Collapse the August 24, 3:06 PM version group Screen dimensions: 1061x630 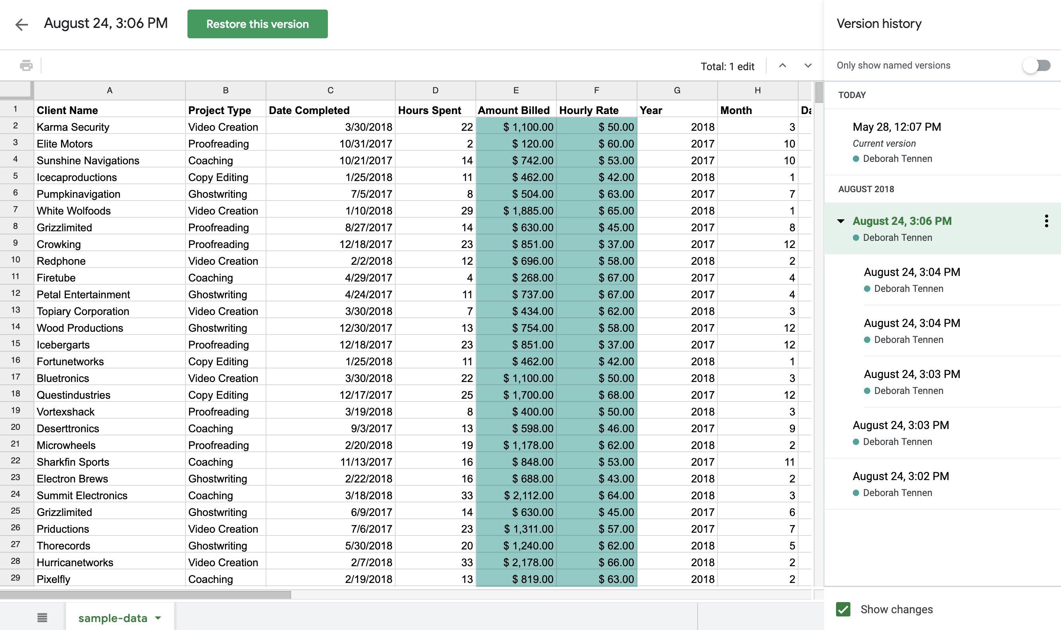[841, 221]
